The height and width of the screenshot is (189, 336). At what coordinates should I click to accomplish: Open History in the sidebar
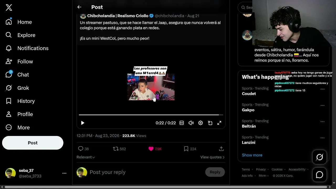(x=20, y=101)
